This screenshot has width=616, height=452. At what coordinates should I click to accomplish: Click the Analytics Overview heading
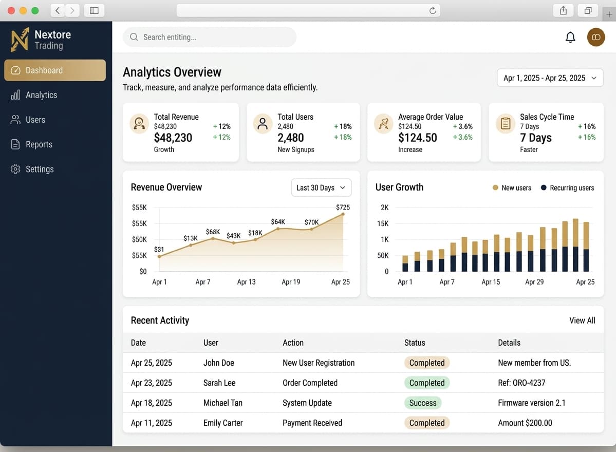point(172,72)
